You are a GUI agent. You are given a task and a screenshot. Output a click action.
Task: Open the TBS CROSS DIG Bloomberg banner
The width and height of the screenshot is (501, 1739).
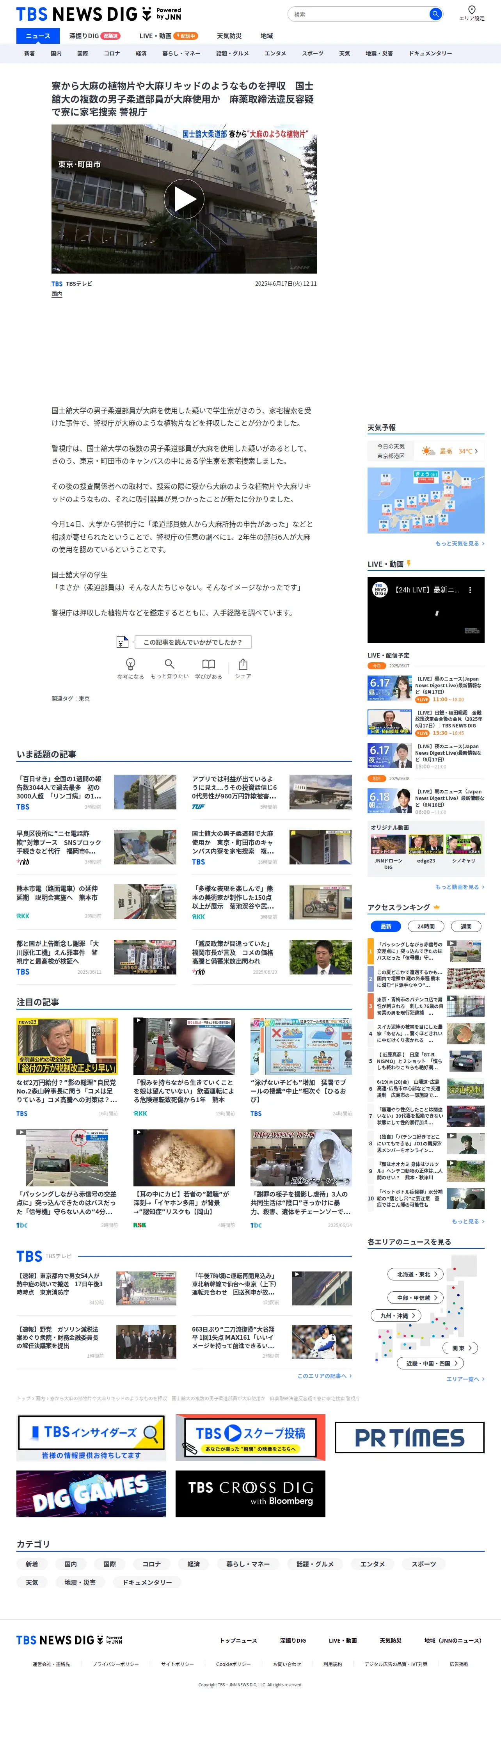click(250, 1494)
